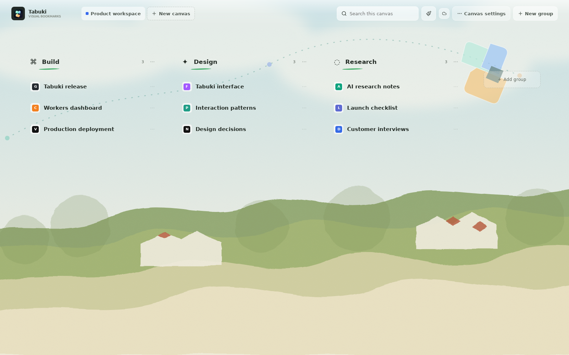
Task: Click the cloud sync icon button
Action: [x=444, y=13]
